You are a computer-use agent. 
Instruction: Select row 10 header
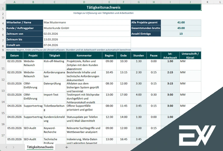[3, 56]
